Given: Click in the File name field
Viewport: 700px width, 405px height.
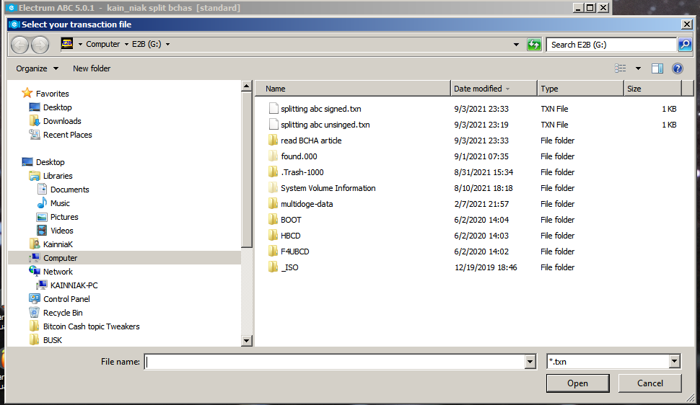Looking at the screenshot, I should [x=335, y=362].
